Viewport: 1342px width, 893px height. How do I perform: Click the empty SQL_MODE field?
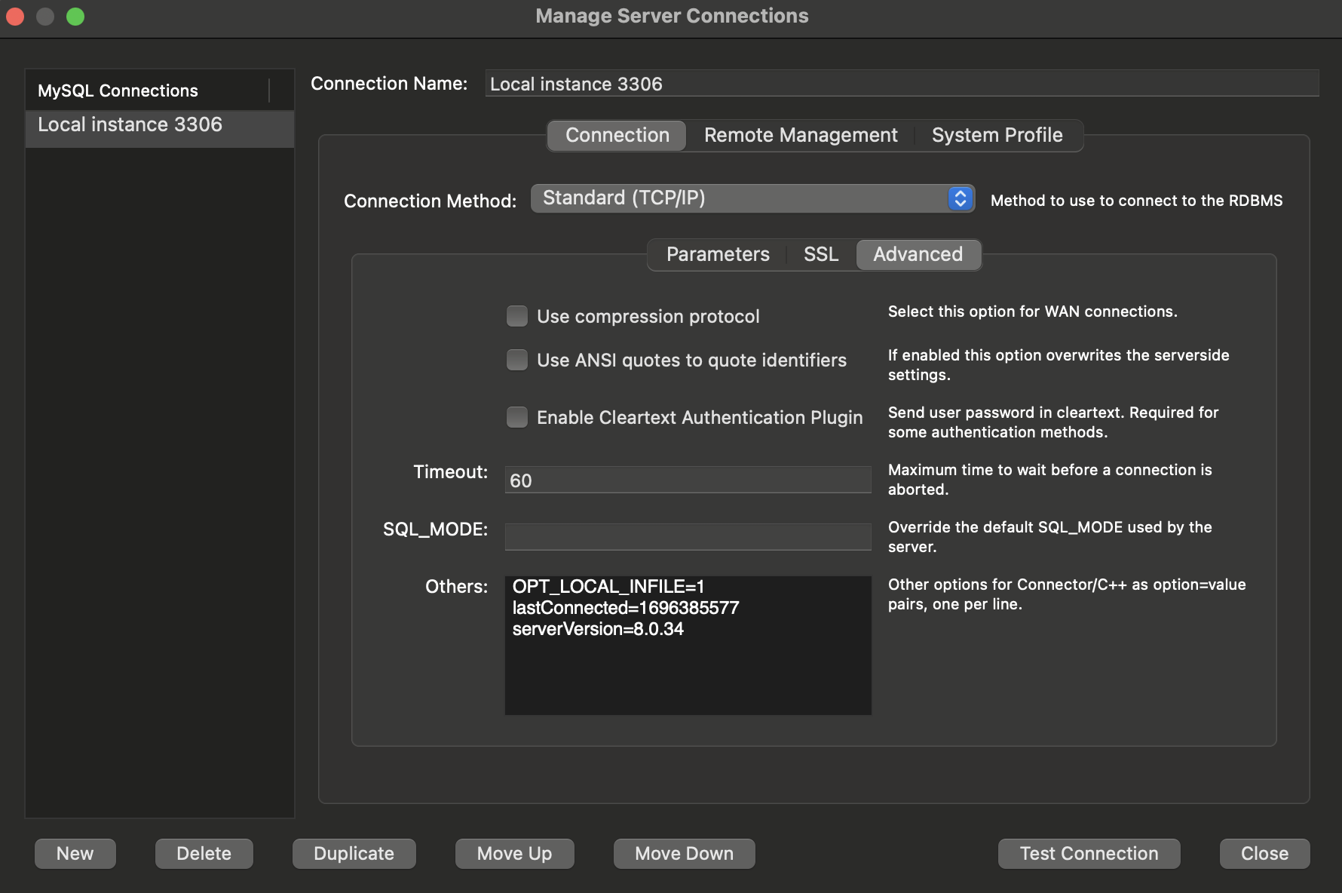[688, 537]
